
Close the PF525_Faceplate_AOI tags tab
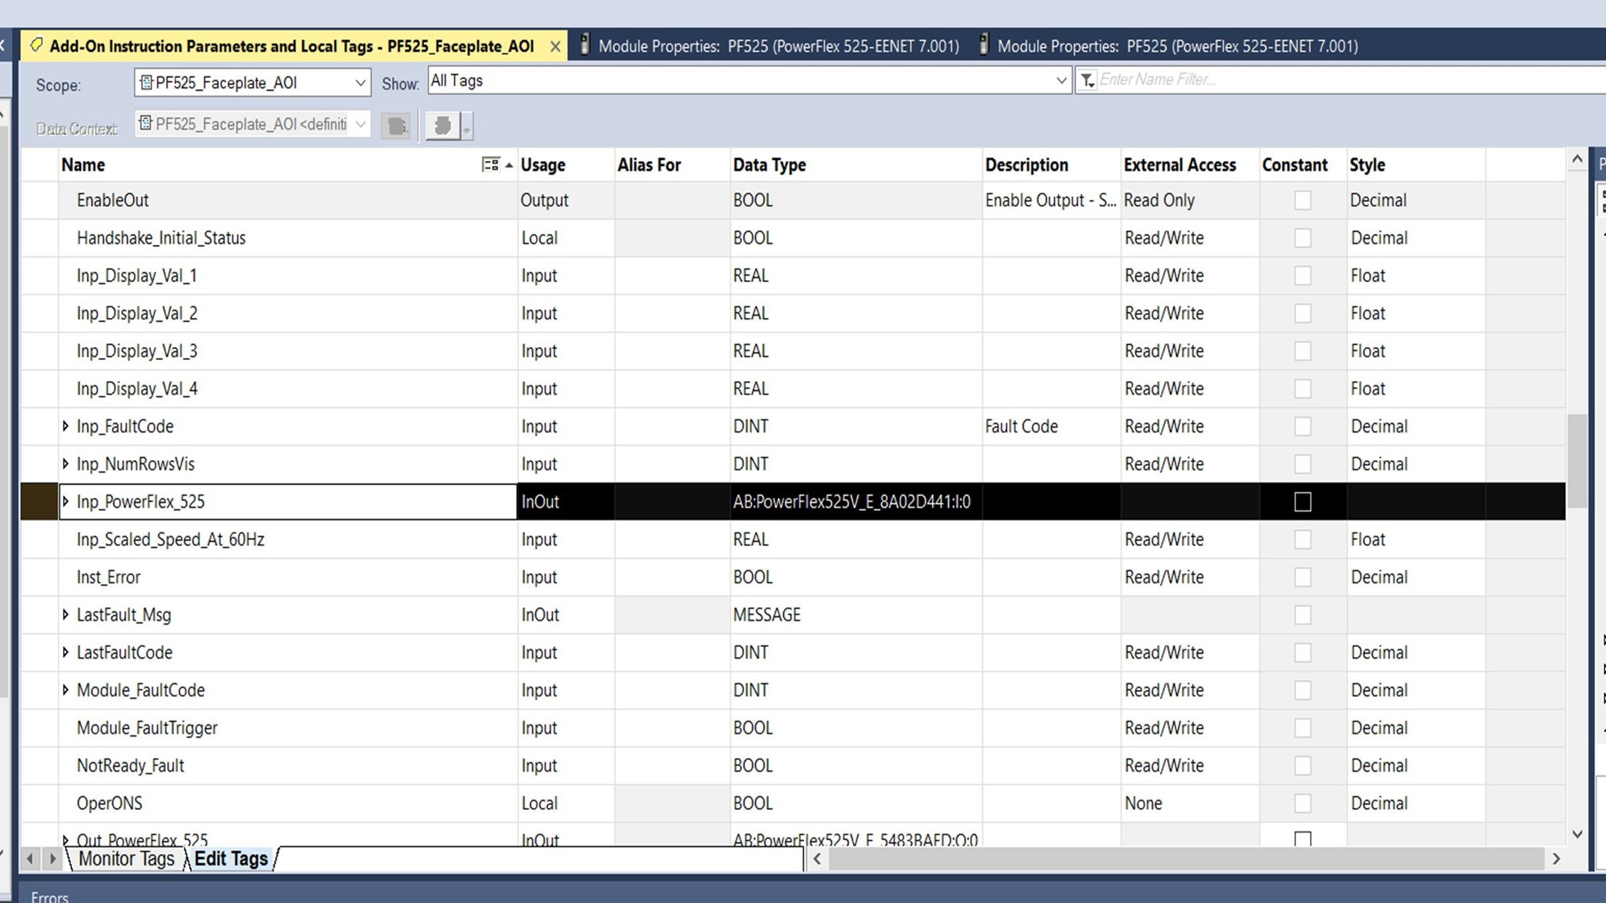pyautogui.click(x=555, y=47)
